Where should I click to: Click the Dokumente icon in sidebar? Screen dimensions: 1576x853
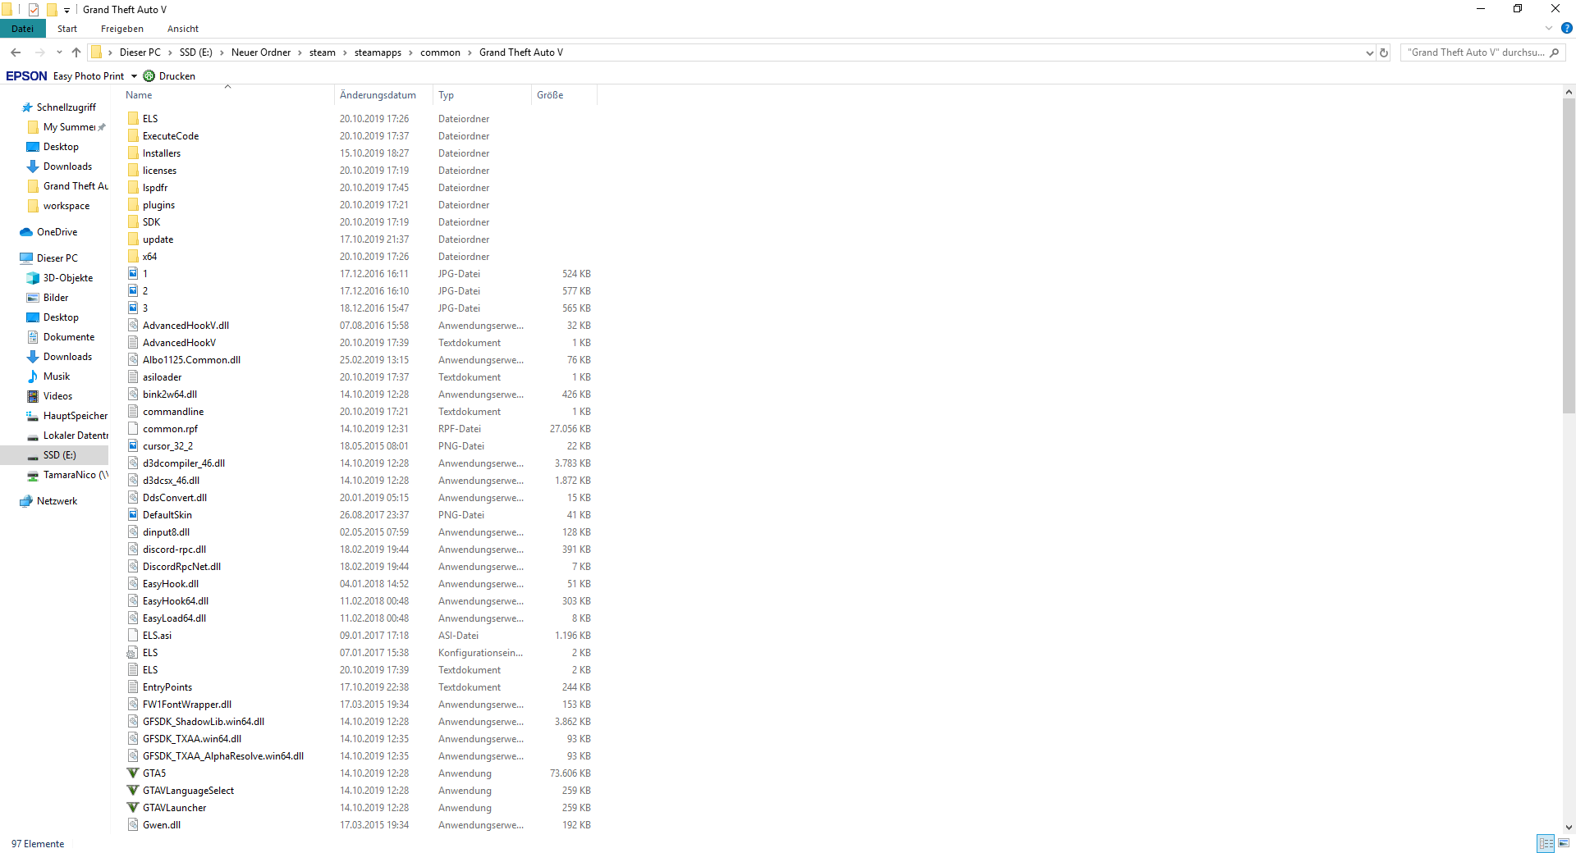tap(33, 337)
